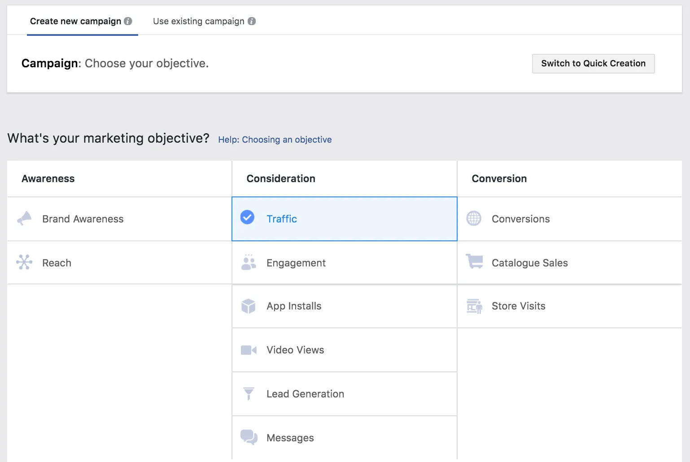The image size is (690, 462).
Task: Pick the Video Views objective
Action: click(345, 350)
